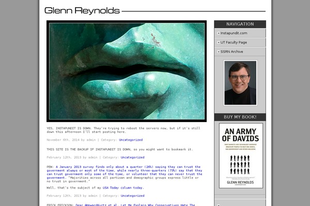Click the bullet icon beside UT Faculty Page

(x=218, y=42)
